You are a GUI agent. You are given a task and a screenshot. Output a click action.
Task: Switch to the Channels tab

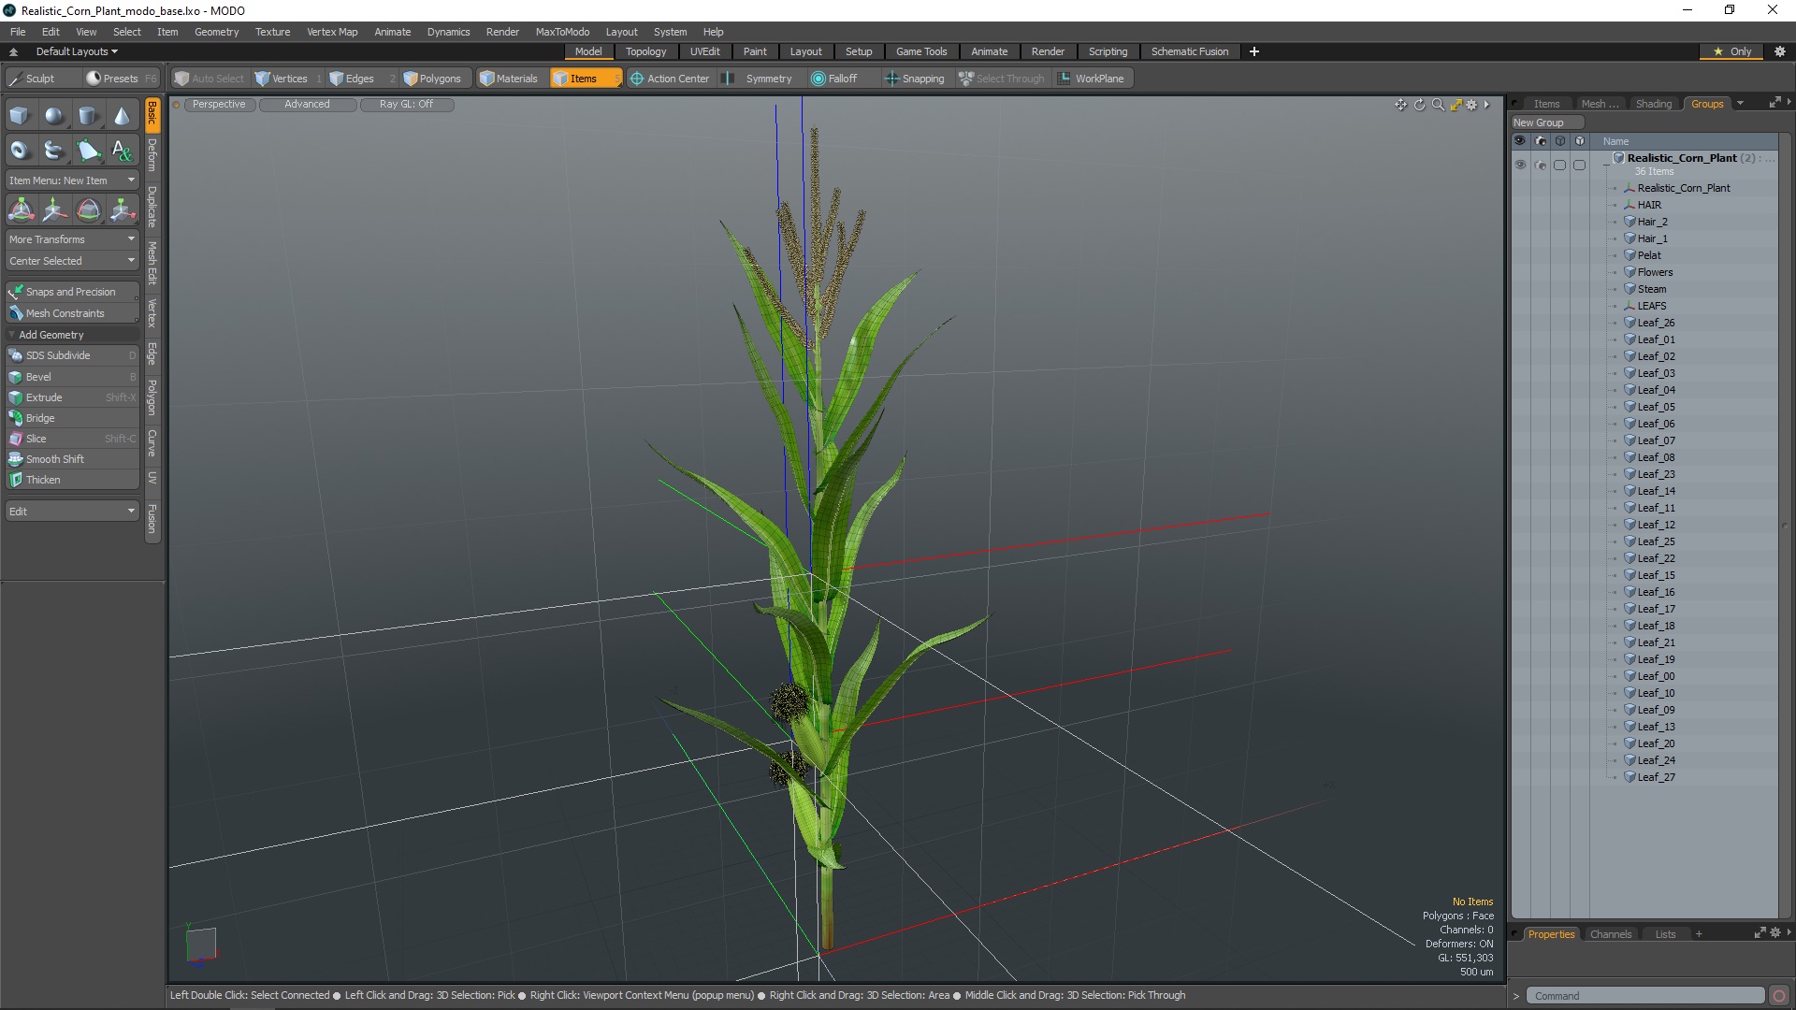coord(1611,934)
